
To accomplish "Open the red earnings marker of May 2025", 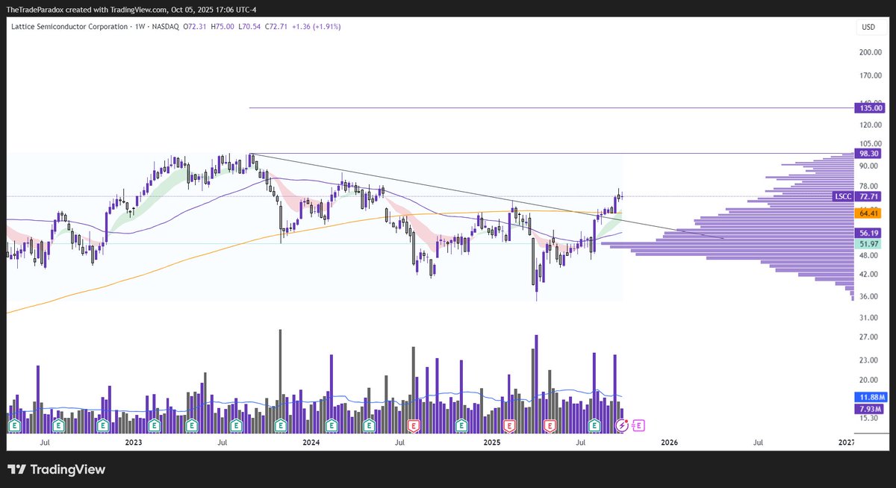I will pyautogui.click(x=550, y=426).
